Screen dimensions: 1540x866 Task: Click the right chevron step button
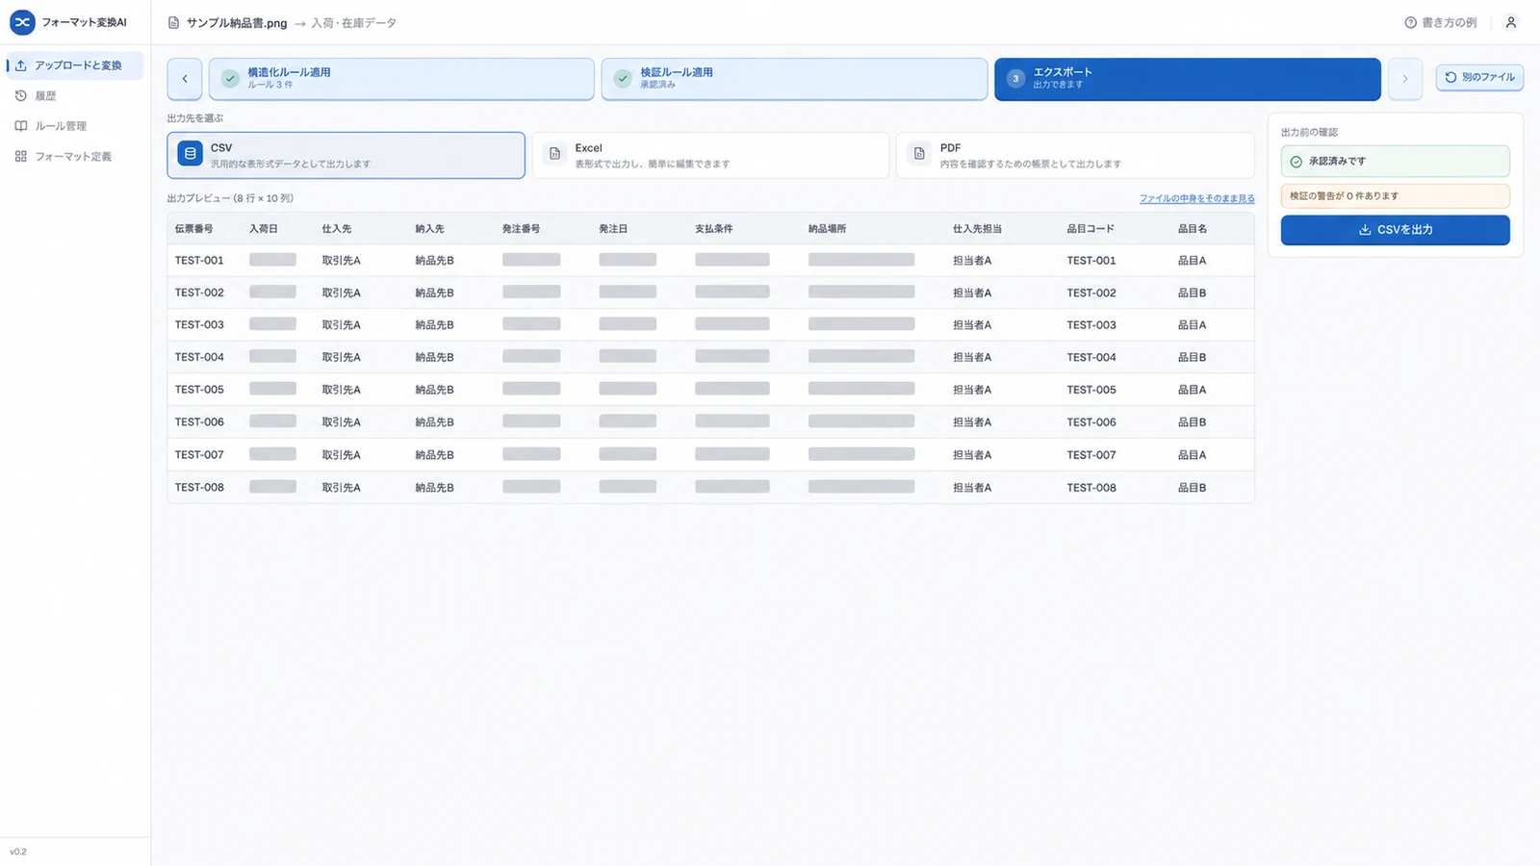pos(1405,79)
